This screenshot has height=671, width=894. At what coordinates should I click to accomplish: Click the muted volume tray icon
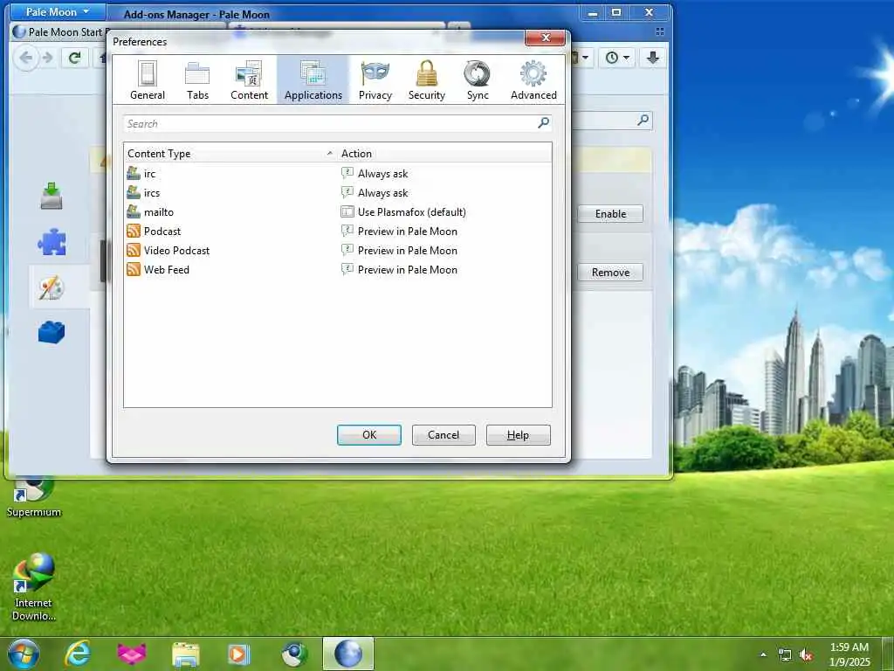(806, 655)
